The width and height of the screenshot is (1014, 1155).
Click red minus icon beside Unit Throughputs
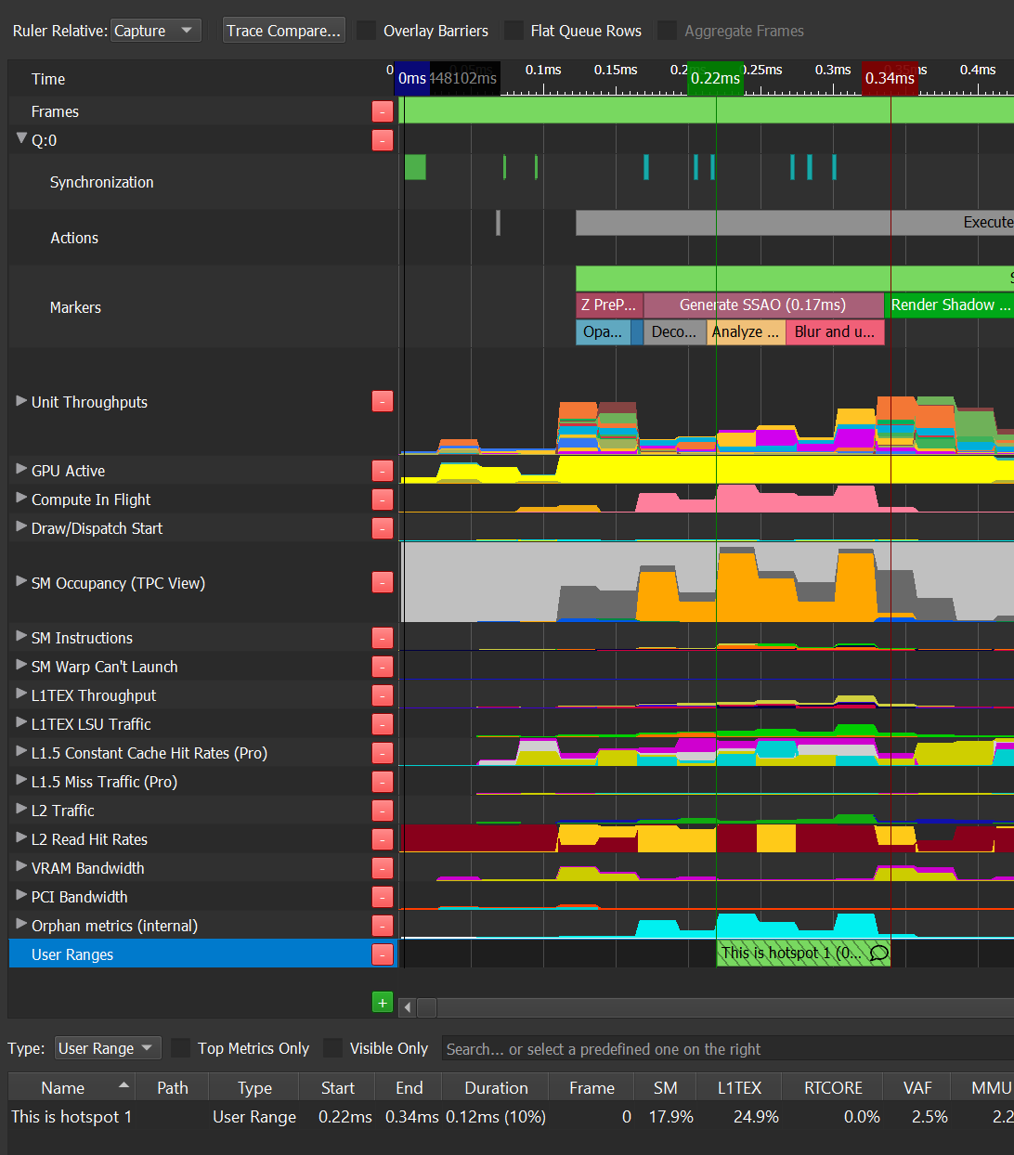point(382,401)
